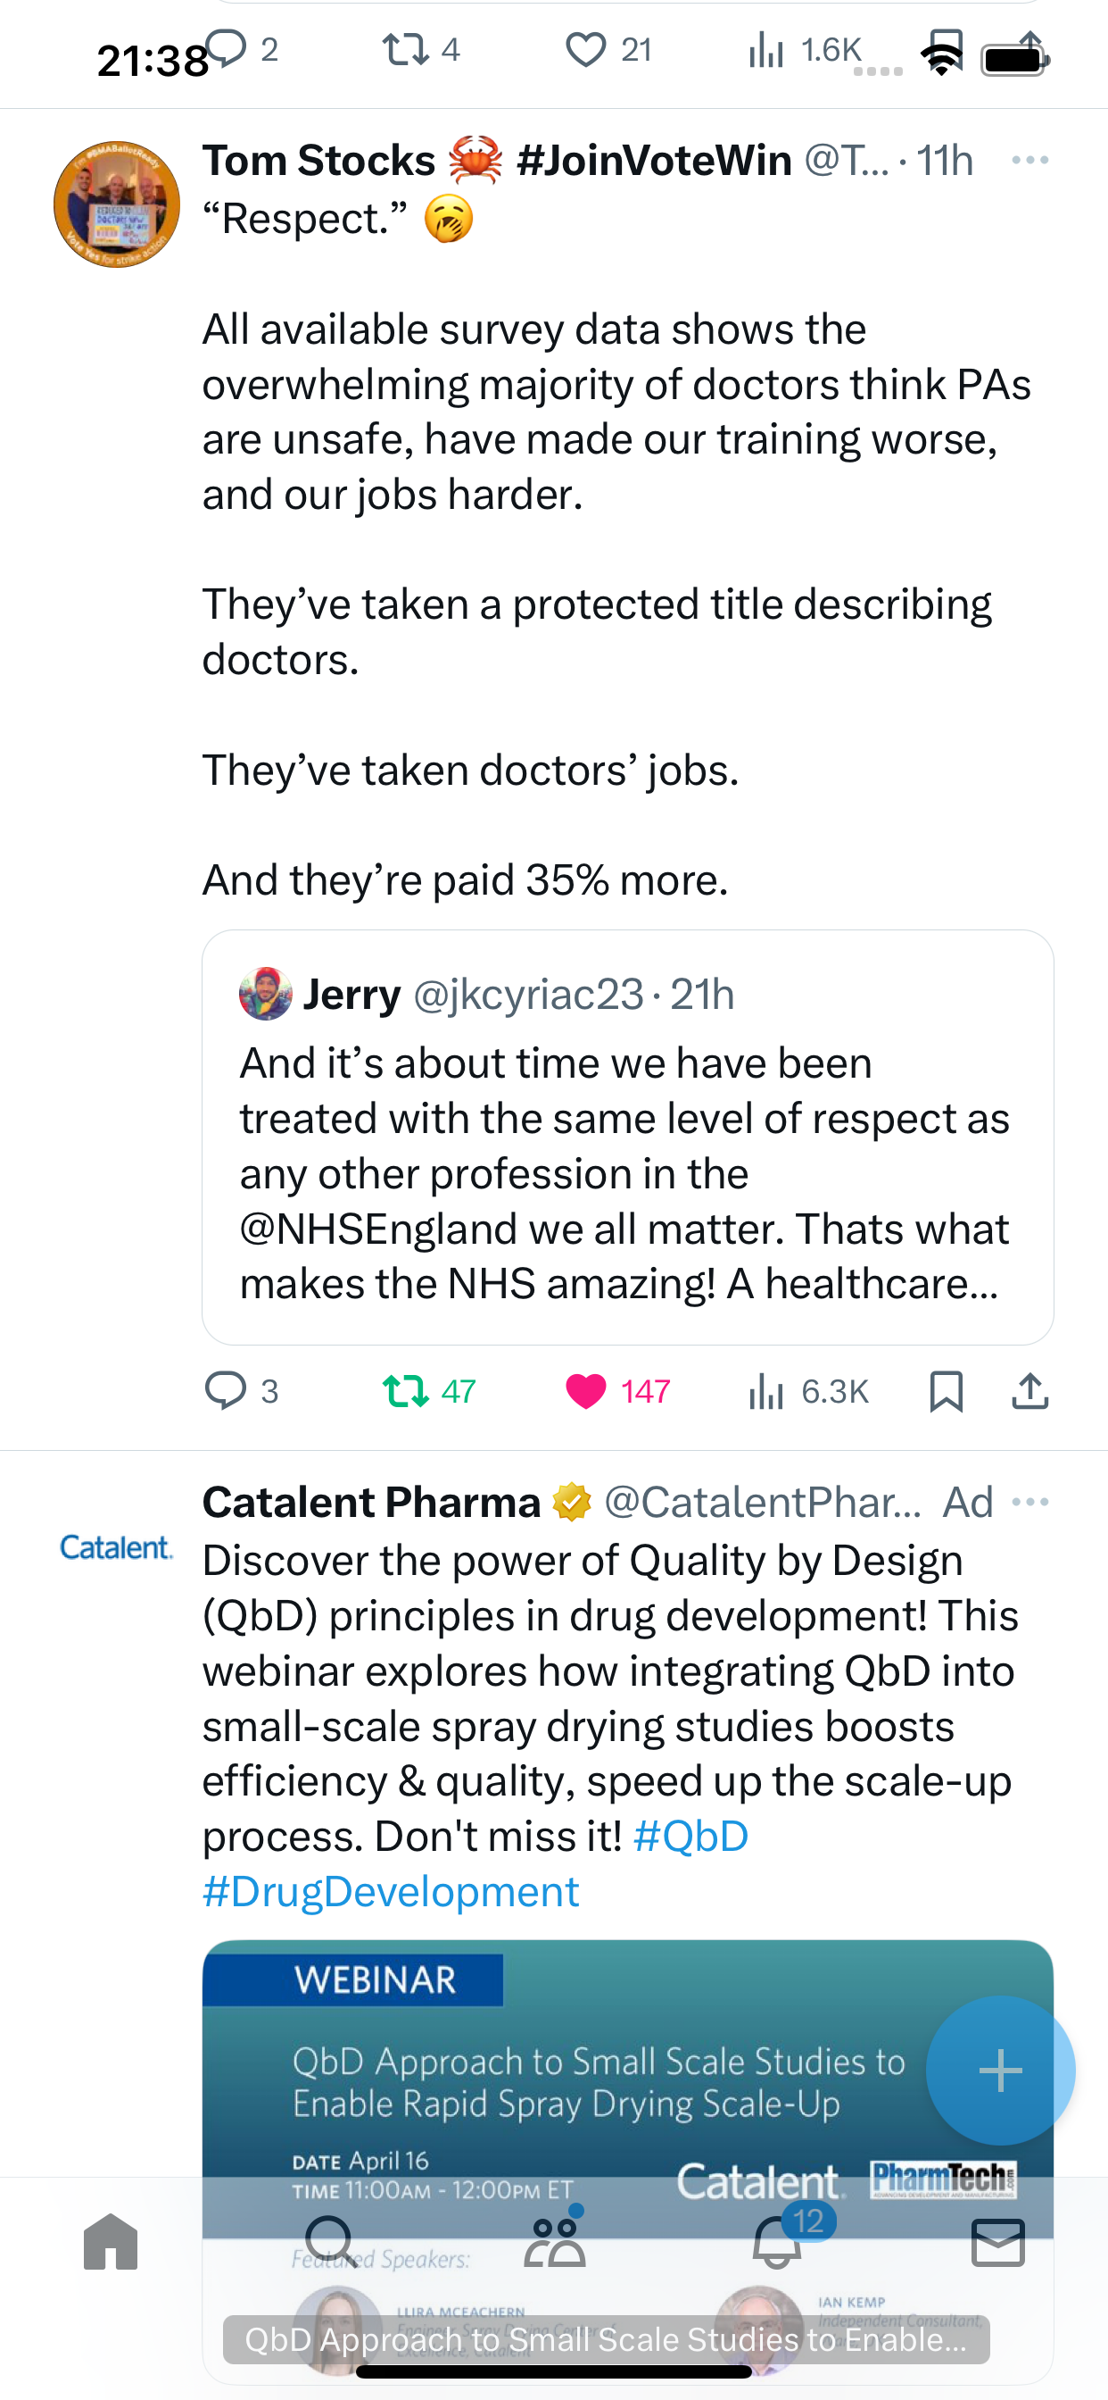Viewport: 1108px width, 2400px height.
Task: Compose a new post with plus button
Action: coord(1000,2071)
